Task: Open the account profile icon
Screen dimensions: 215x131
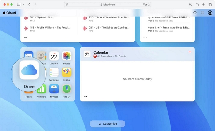Action: 210,13
